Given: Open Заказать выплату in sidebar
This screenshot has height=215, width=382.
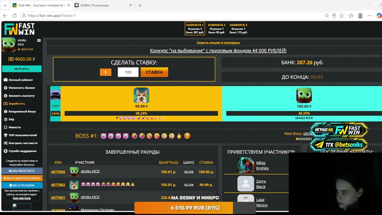Looking at the screenshot, I should [19, 96].
